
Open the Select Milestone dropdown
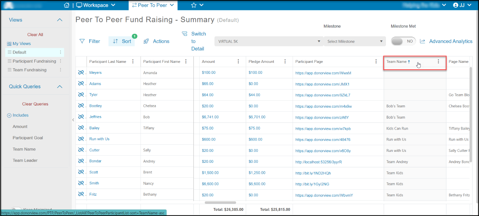(x=355, y=41)
